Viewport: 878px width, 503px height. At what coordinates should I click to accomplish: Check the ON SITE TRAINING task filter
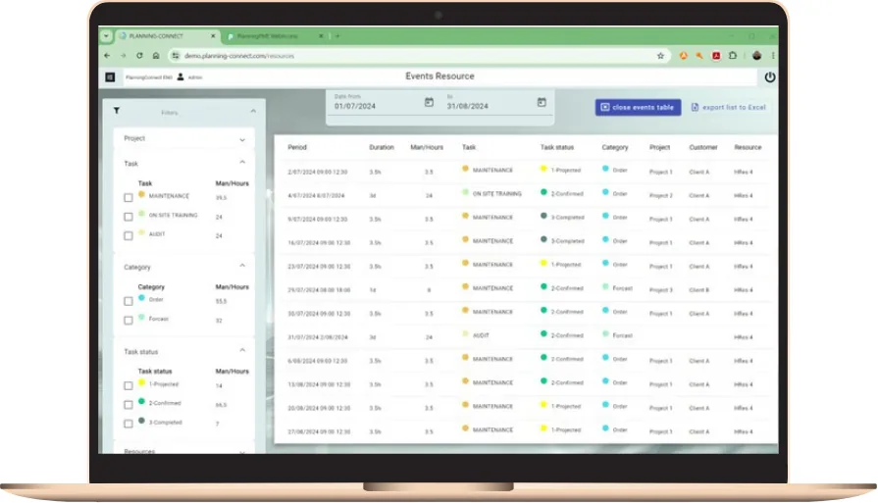coord(129,217)
